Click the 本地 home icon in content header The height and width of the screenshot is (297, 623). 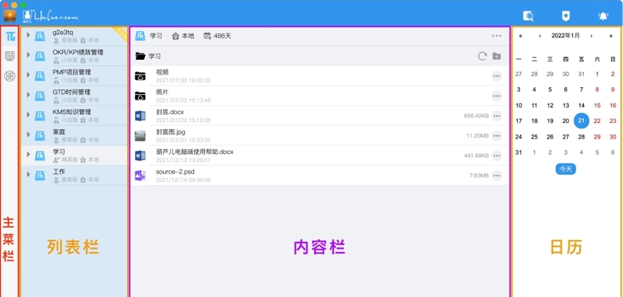(175, 36)
